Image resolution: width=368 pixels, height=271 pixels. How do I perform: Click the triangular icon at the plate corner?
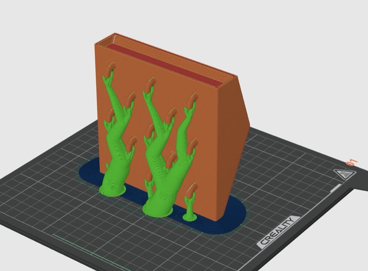click(x=345, y=174)
